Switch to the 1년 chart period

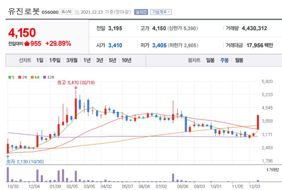87,60
